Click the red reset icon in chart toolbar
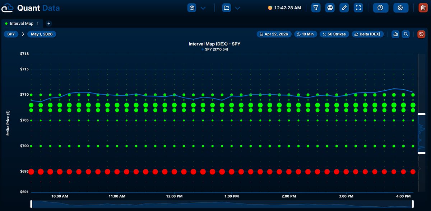The width and height of the screenshot is (431, 211). pos(421,34)
